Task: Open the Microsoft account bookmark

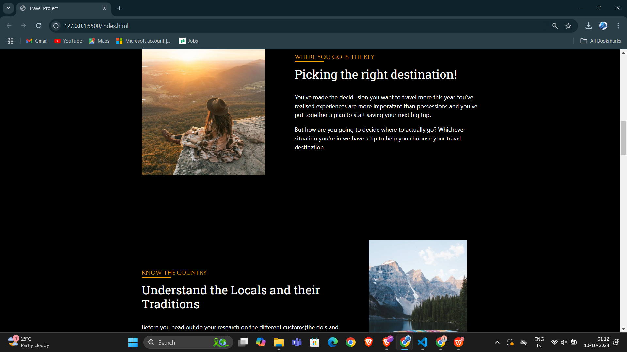Action: point(143,41)
